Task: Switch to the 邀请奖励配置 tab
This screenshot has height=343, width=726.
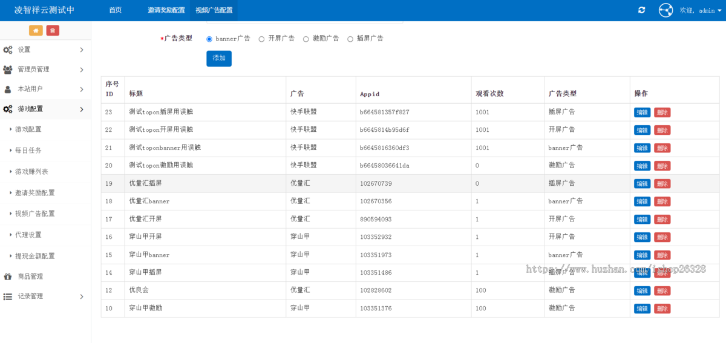Action: click(166, 10)
